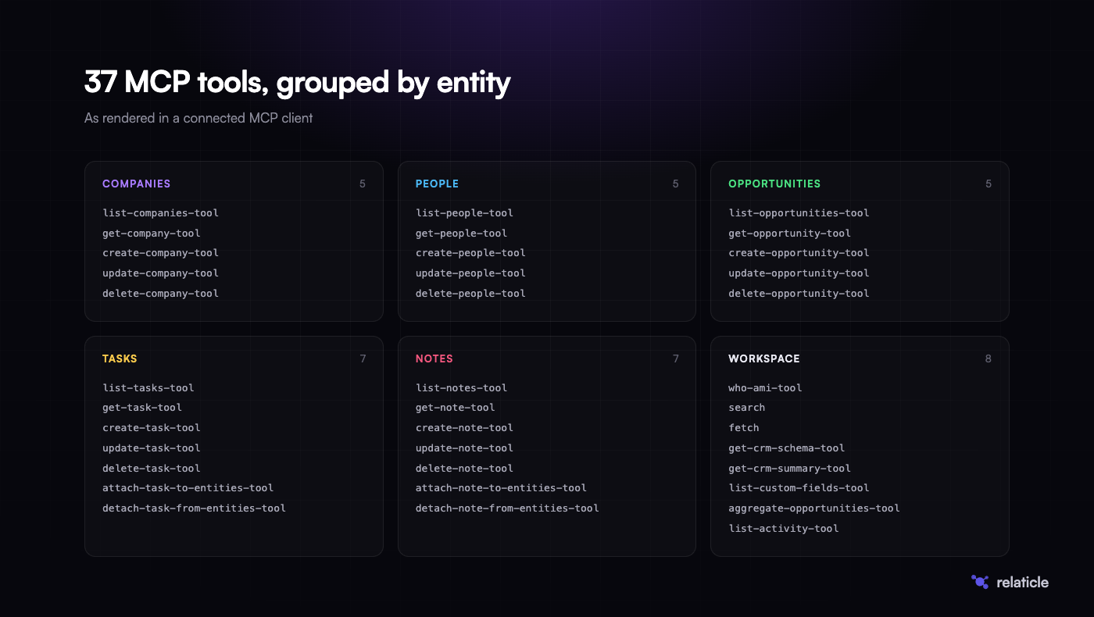The image size is (1094, 617).
Task: Choose get-company-tool in the Companies list
Action: point(152,234)
